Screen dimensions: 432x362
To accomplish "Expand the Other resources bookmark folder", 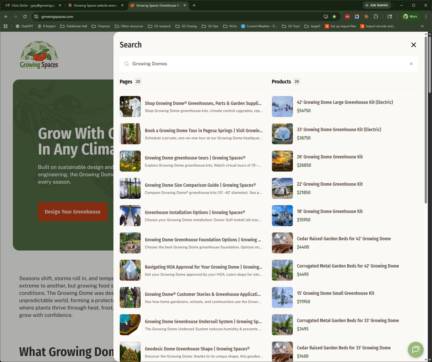I will click(129, 26).
